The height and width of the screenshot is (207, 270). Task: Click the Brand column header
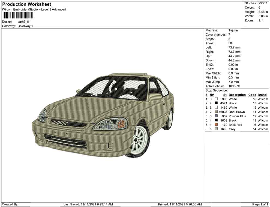pyautogui.click(x=262, y=95)
